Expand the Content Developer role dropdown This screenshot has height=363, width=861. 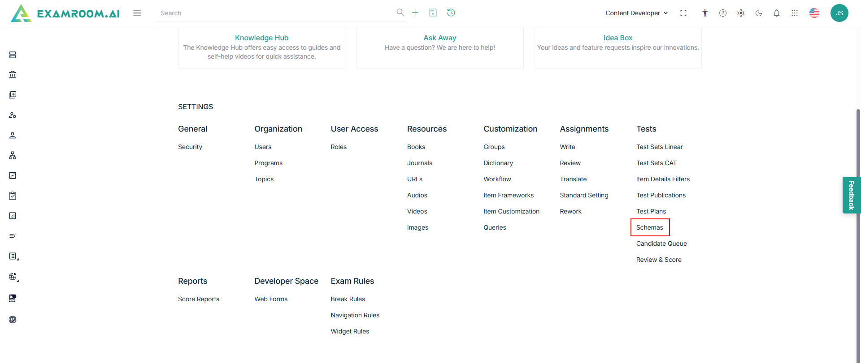click(636, 13)
